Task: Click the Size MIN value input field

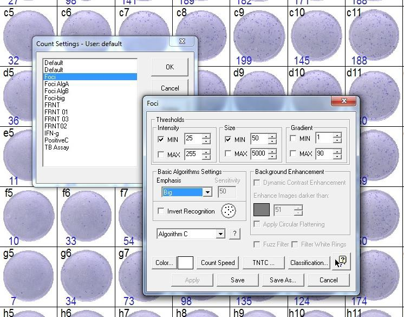Action: pos(258,139)
